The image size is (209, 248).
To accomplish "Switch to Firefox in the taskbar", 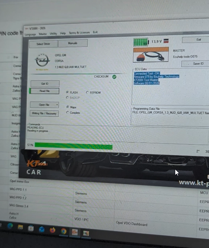I will click(52, 230).
